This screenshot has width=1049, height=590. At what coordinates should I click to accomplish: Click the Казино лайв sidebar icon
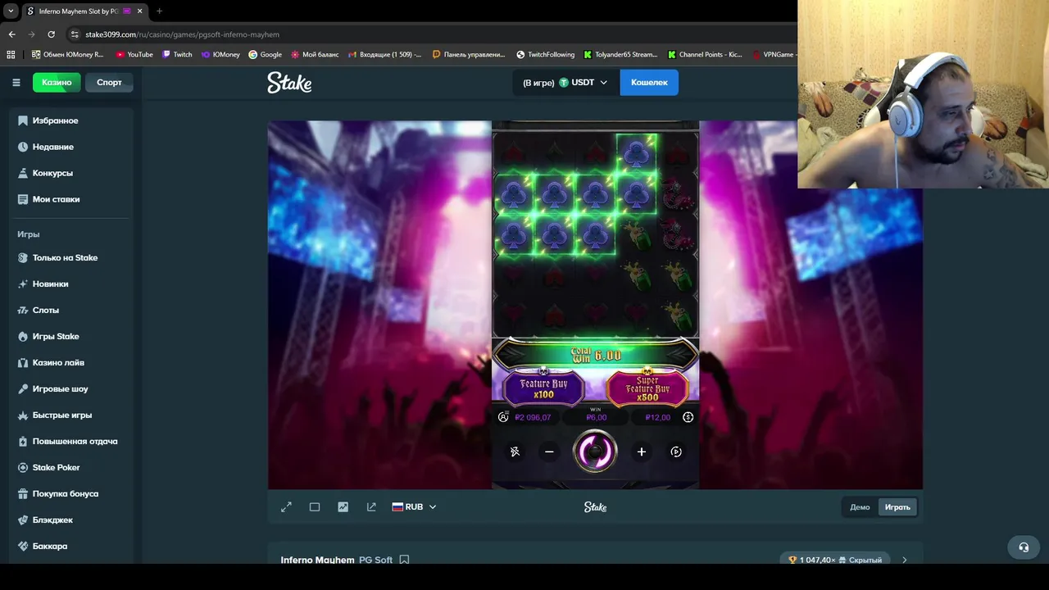(23, 362)
